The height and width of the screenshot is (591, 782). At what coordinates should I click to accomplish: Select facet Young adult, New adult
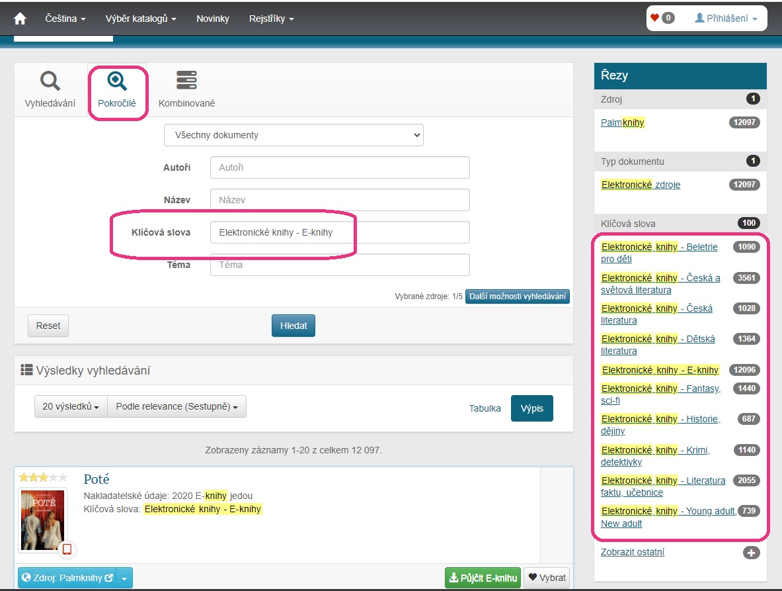pos(669,517)
